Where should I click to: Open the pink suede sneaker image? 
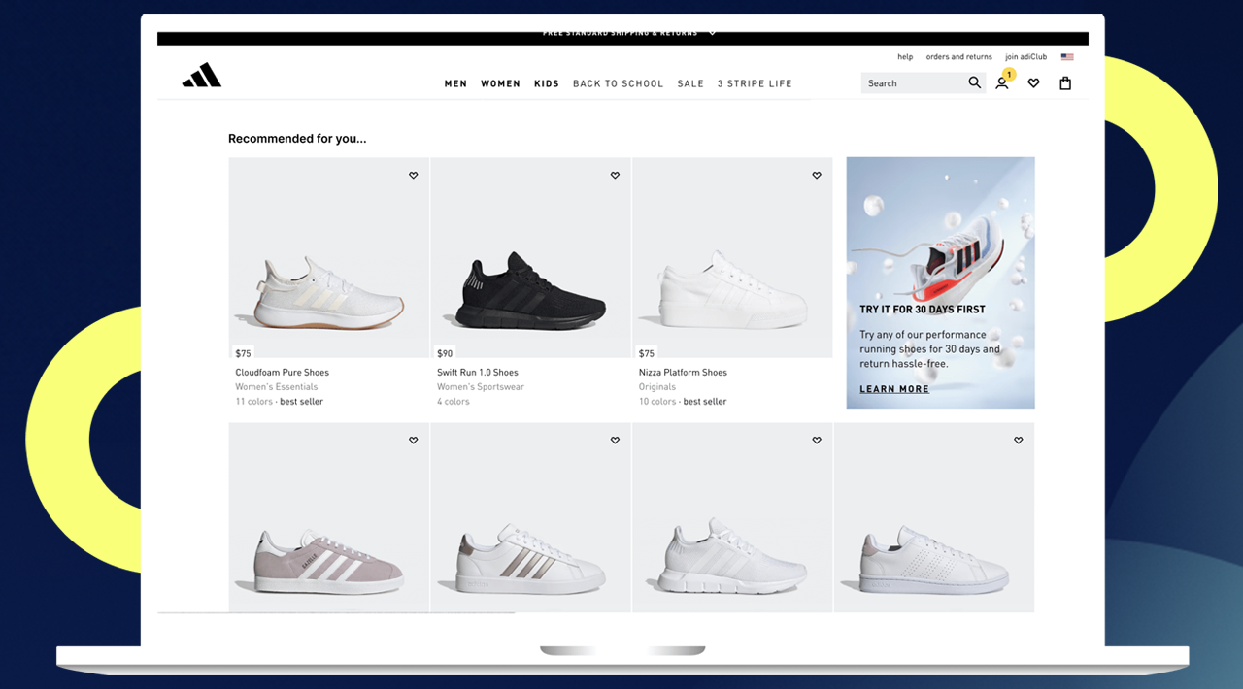tap(329, 517)
